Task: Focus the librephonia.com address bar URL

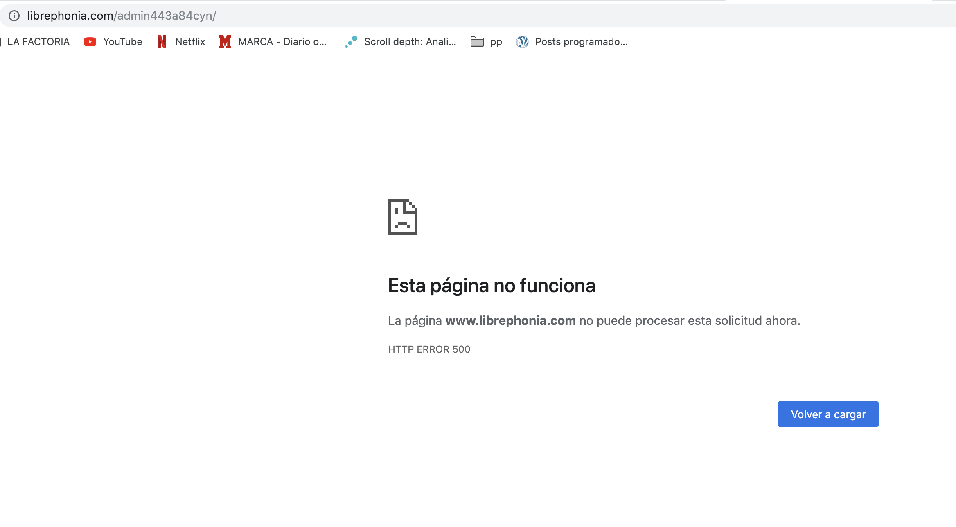Action: pyautogui.click(x=122, y=16)
